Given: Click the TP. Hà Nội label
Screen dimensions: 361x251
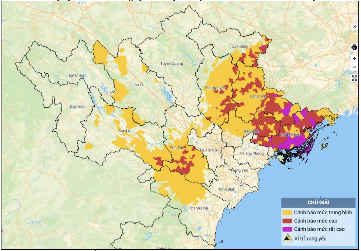Looking at the screenshot, I should pos(208,150).
